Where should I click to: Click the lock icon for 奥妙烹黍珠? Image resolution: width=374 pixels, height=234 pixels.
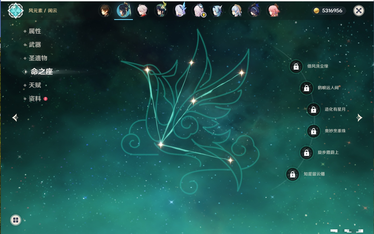point(314,131)
